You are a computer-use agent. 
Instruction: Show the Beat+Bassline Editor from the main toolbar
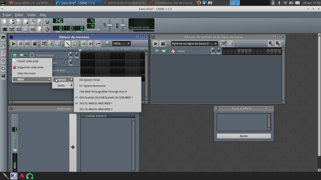click(12, 29)
